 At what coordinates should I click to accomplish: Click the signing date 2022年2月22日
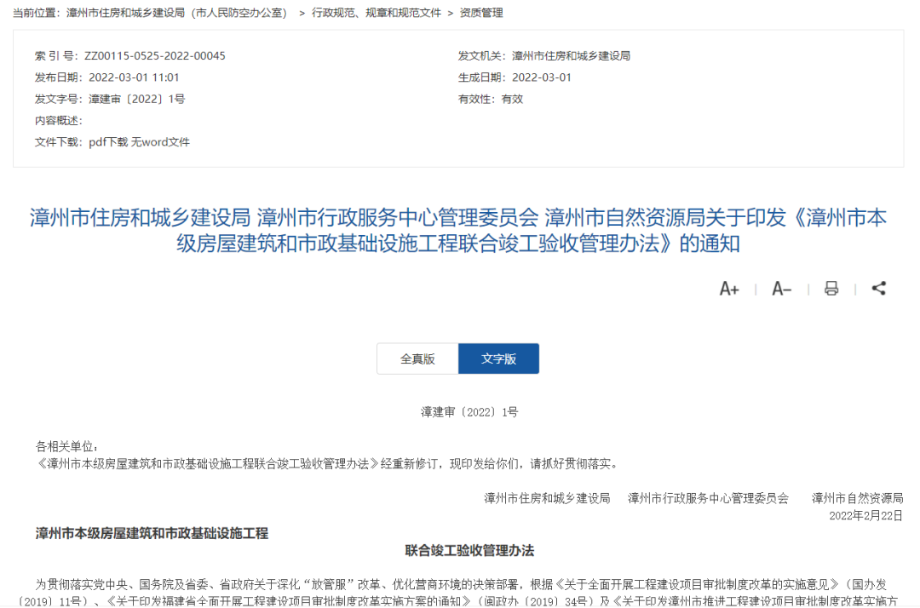[x=865, y=515]
